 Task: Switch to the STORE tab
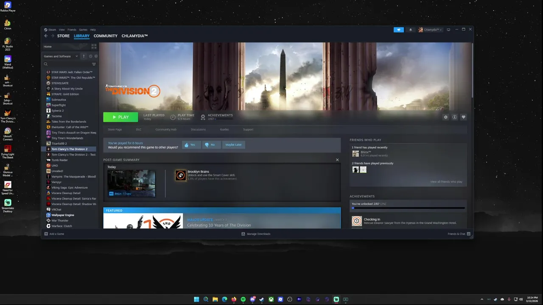pos(63,36)
